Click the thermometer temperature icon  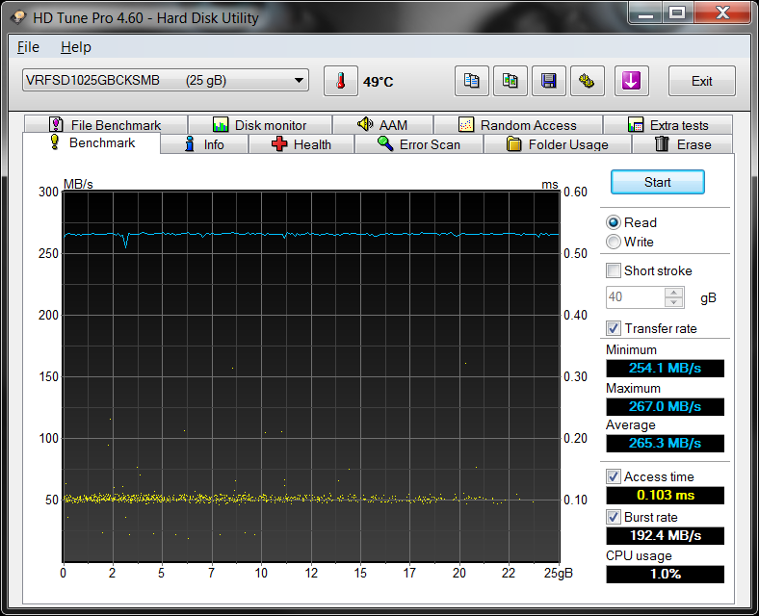click(x=340, y=82)
